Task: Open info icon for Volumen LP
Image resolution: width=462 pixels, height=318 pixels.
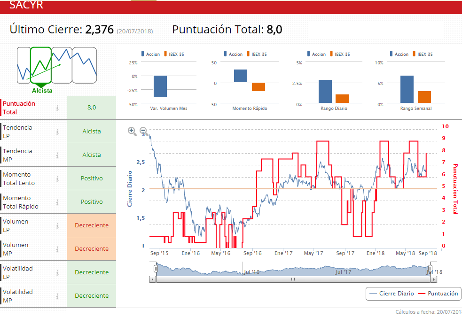Action: click(x=57, y=226)
